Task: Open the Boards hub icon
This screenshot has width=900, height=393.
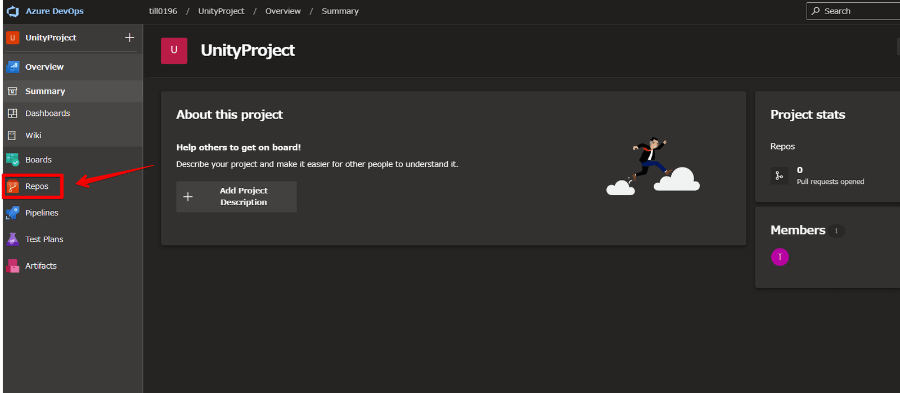Action: pyautogui.click(x=13, y=160)
